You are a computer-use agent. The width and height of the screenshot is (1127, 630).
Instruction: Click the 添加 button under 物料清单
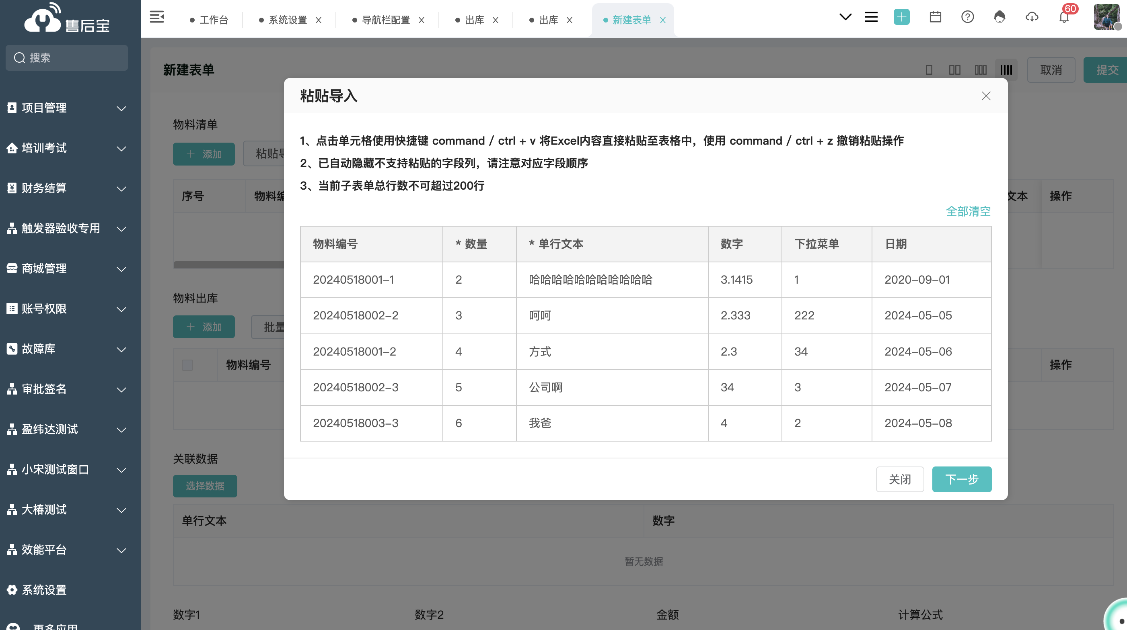(x=204, y=154)
